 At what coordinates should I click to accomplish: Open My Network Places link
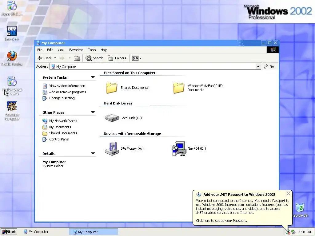(x=63, y=121)
